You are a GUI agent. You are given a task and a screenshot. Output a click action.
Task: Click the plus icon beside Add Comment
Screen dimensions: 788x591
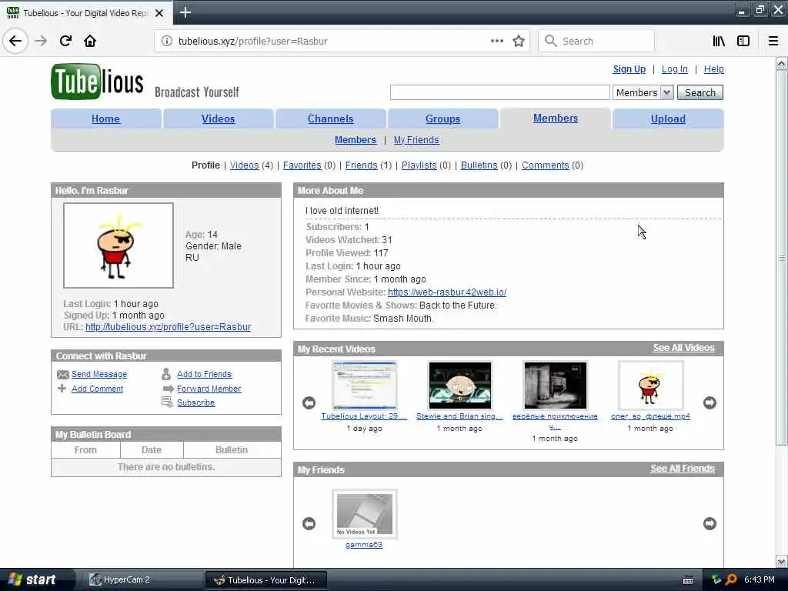62,389
